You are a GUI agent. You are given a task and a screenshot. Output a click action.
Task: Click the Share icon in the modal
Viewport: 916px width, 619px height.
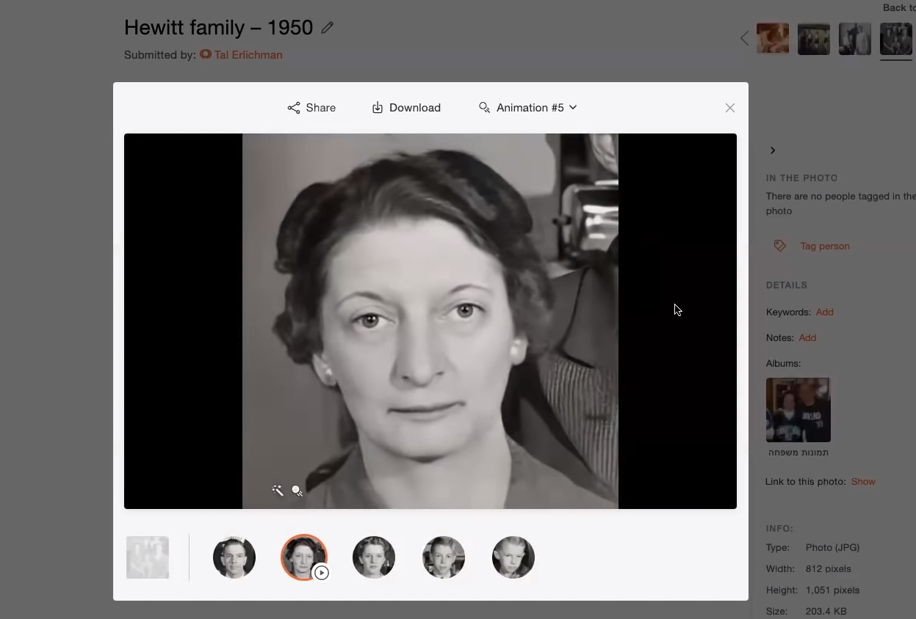pos(294,108)
